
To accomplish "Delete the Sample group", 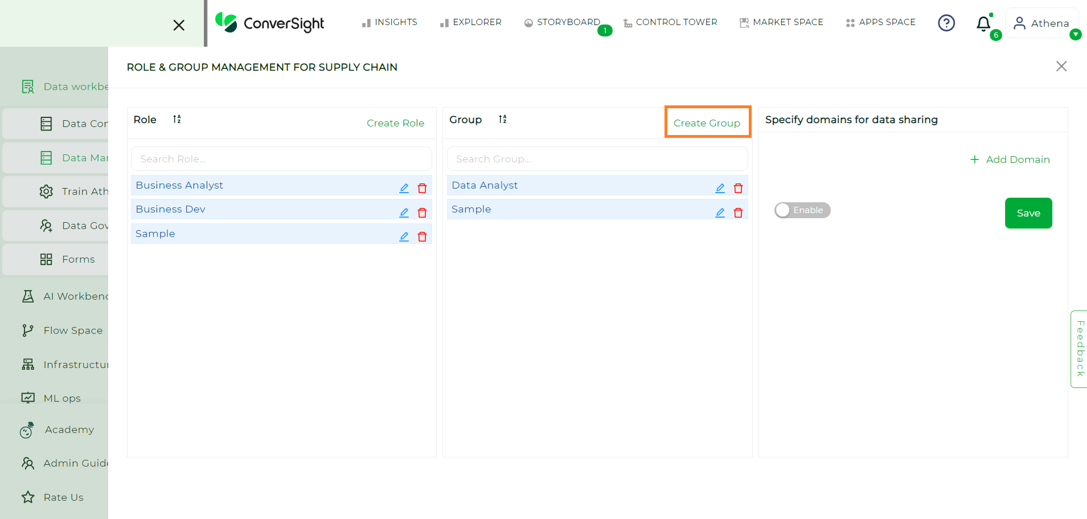I will [x=738, y=212].
